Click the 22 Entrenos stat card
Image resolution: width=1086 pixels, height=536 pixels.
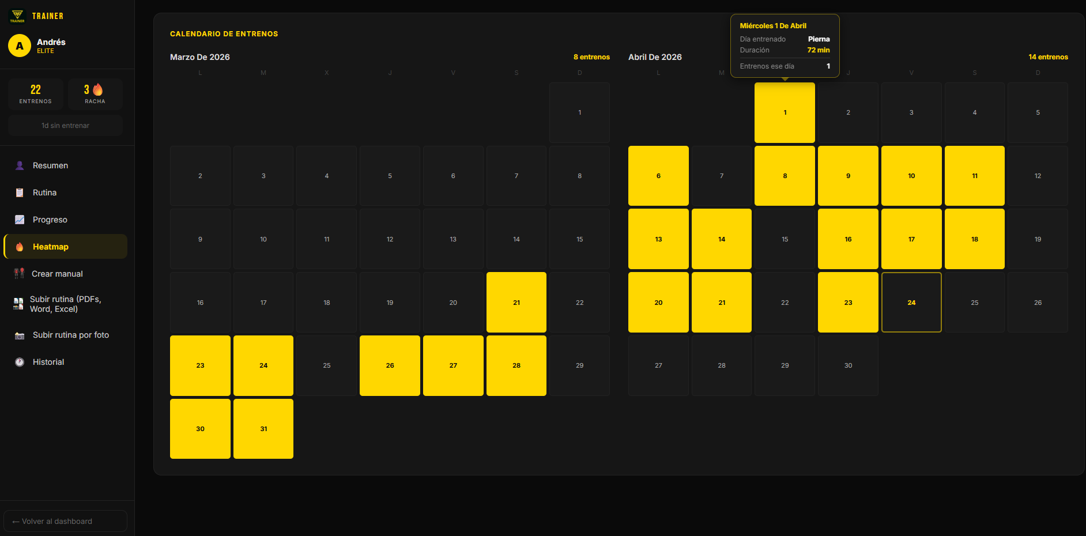click(x=36, y=94)
